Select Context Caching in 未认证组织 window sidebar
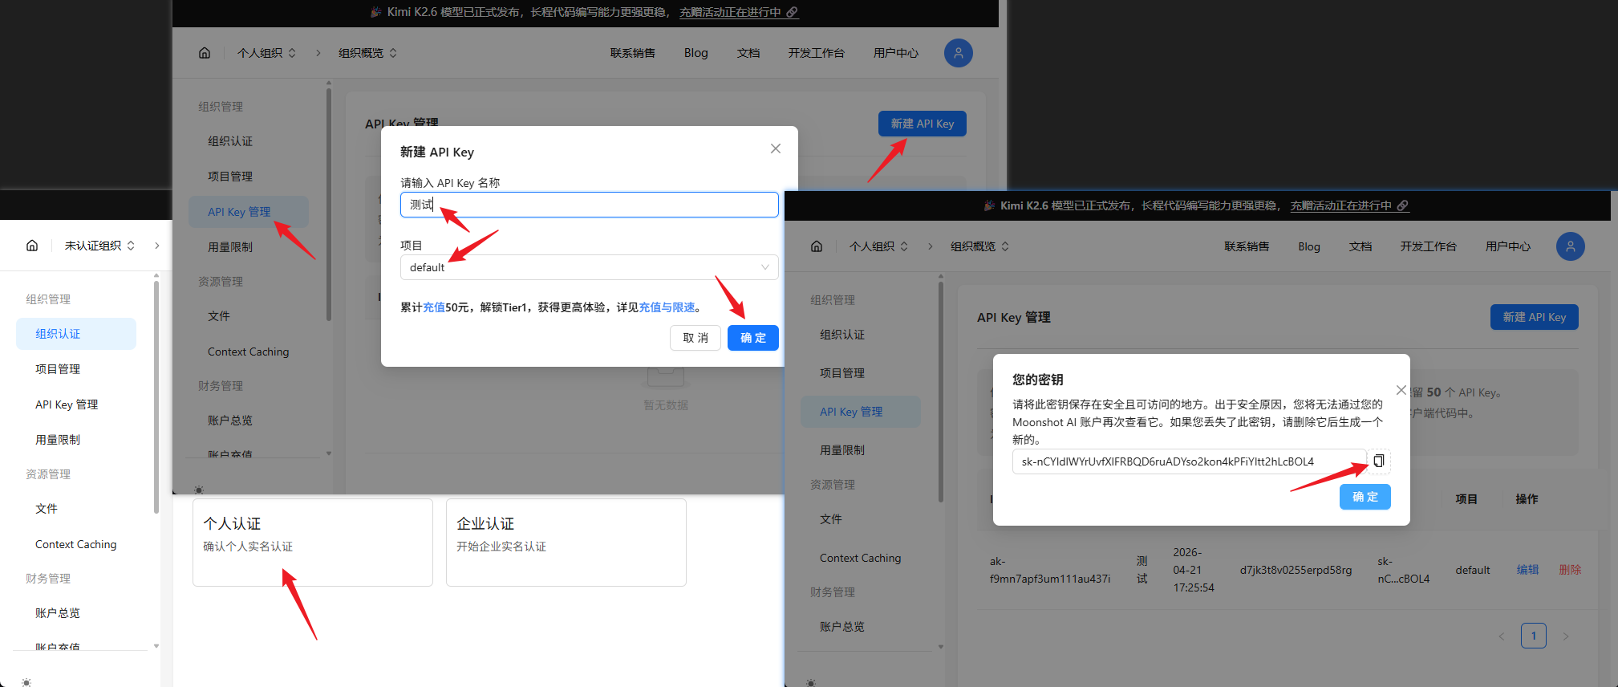 76,544
